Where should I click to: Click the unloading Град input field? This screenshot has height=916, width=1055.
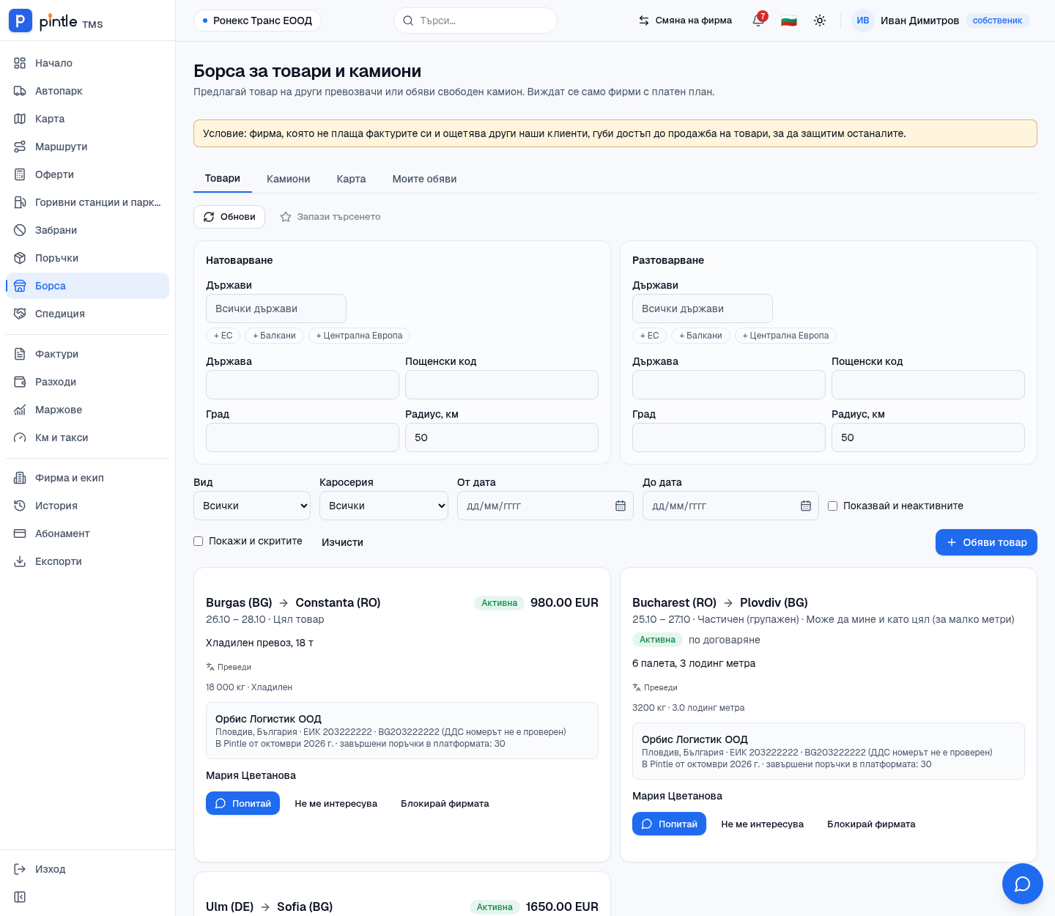coord(729,437)
